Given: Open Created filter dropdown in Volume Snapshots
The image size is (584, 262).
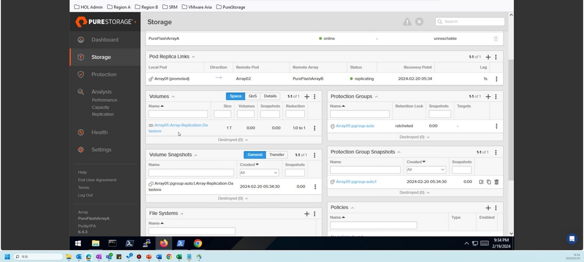Looking at the screenshot, I should pos(259,173).
